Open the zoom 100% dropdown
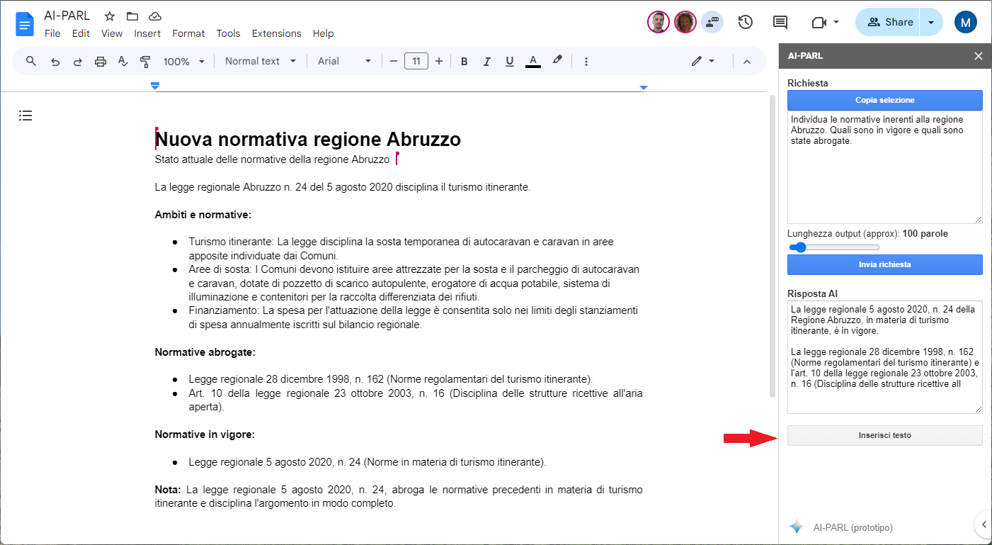The image size is (992, 545). pos(183,62)
